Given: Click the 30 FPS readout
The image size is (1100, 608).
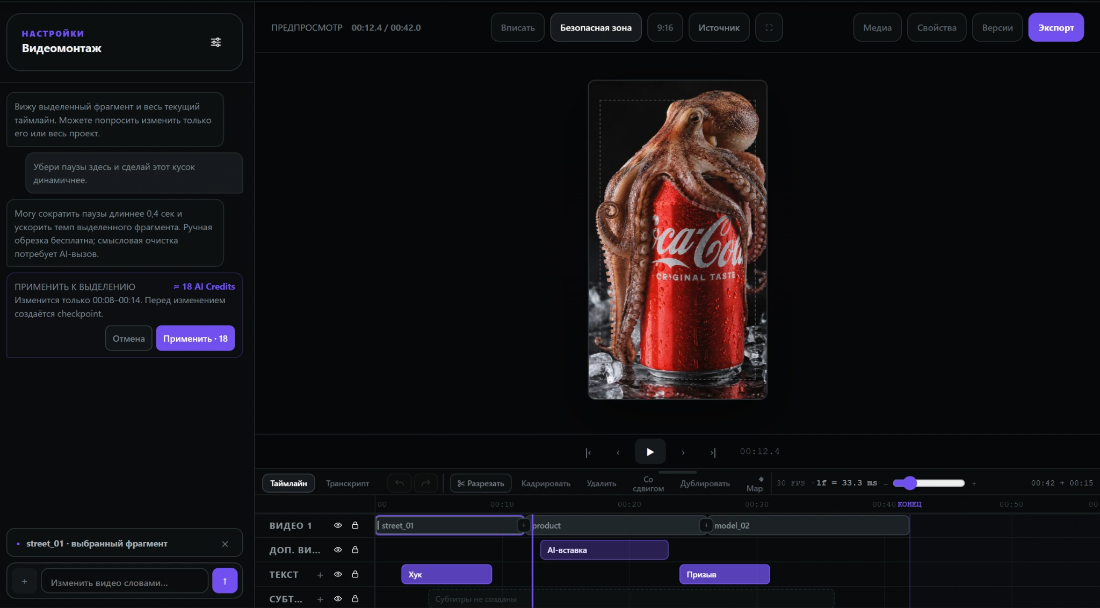Looking at the screenshot, I should 791,484.
